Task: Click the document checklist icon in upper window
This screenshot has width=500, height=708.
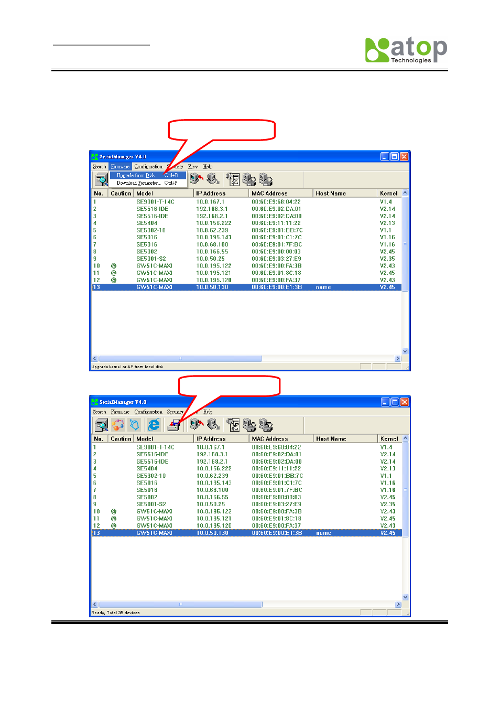Action: pyautogui.click(x=233, y=180)
